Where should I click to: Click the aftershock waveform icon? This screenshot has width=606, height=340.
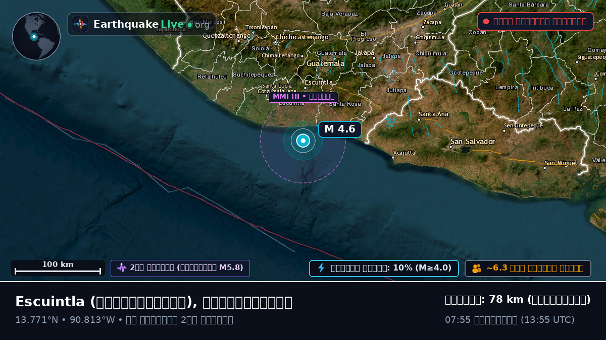pos(122,268)
